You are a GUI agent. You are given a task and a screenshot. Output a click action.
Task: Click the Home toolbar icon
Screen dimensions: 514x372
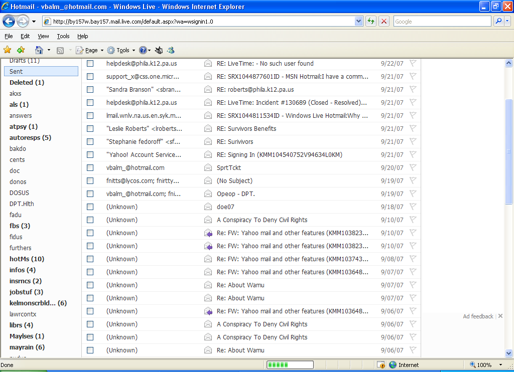click(x=39, y=50)
